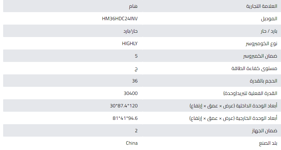This screenshot has width=281, height=150.
Task: Click the الموديل row label
Action: coord(269,19)
